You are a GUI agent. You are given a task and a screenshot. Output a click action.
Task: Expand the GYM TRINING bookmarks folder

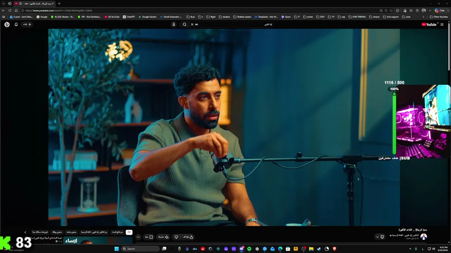pos(357,17)
